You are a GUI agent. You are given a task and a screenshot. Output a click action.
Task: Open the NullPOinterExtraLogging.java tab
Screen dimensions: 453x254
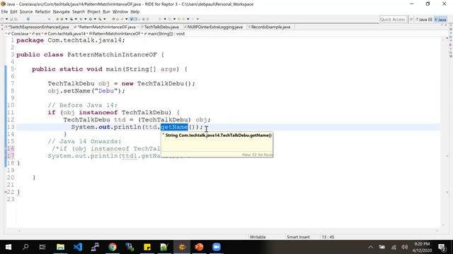click(x=214, y=27)
